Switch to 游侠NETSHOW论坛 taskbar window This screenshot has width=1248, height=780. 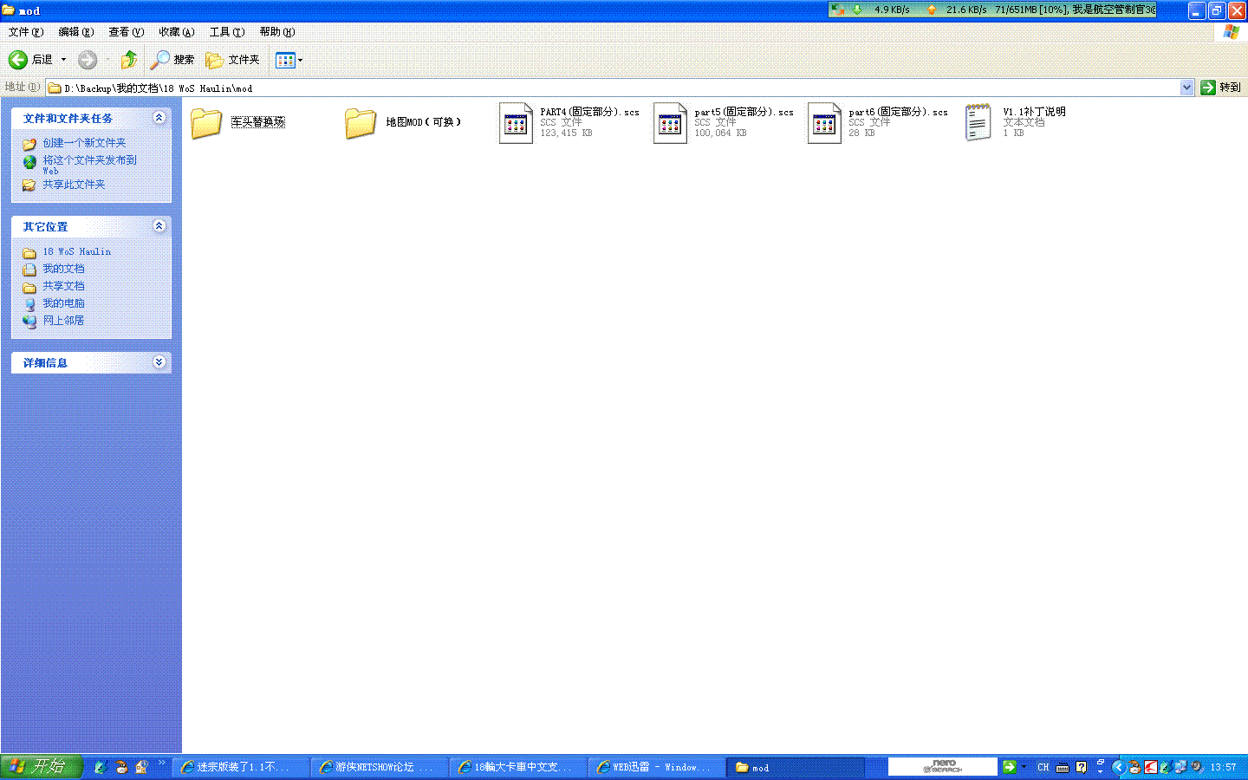[x=380, y=767]
